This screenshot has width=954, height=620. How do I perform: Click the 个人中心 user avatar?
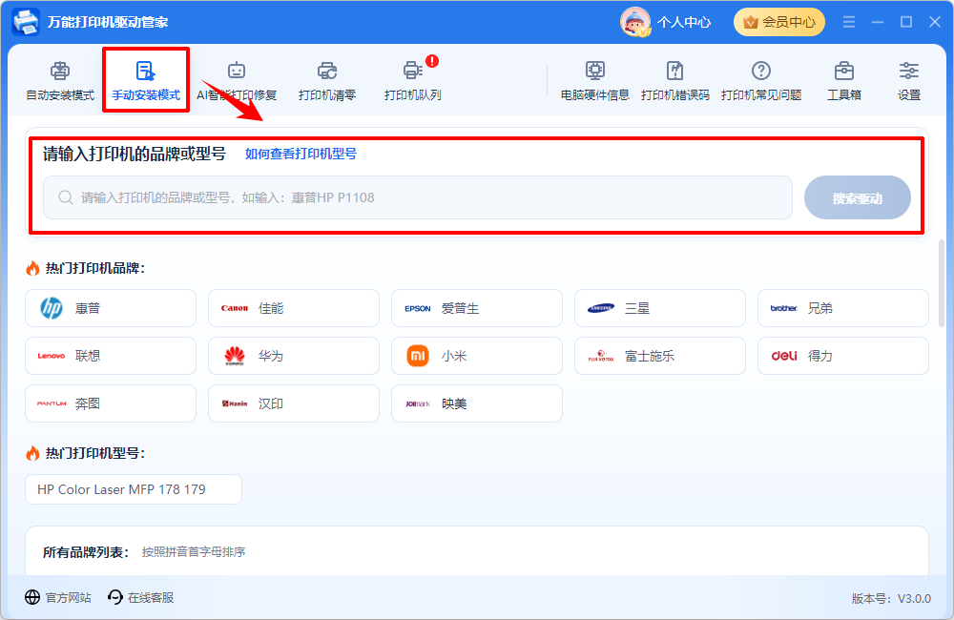(x=635, y=22)
